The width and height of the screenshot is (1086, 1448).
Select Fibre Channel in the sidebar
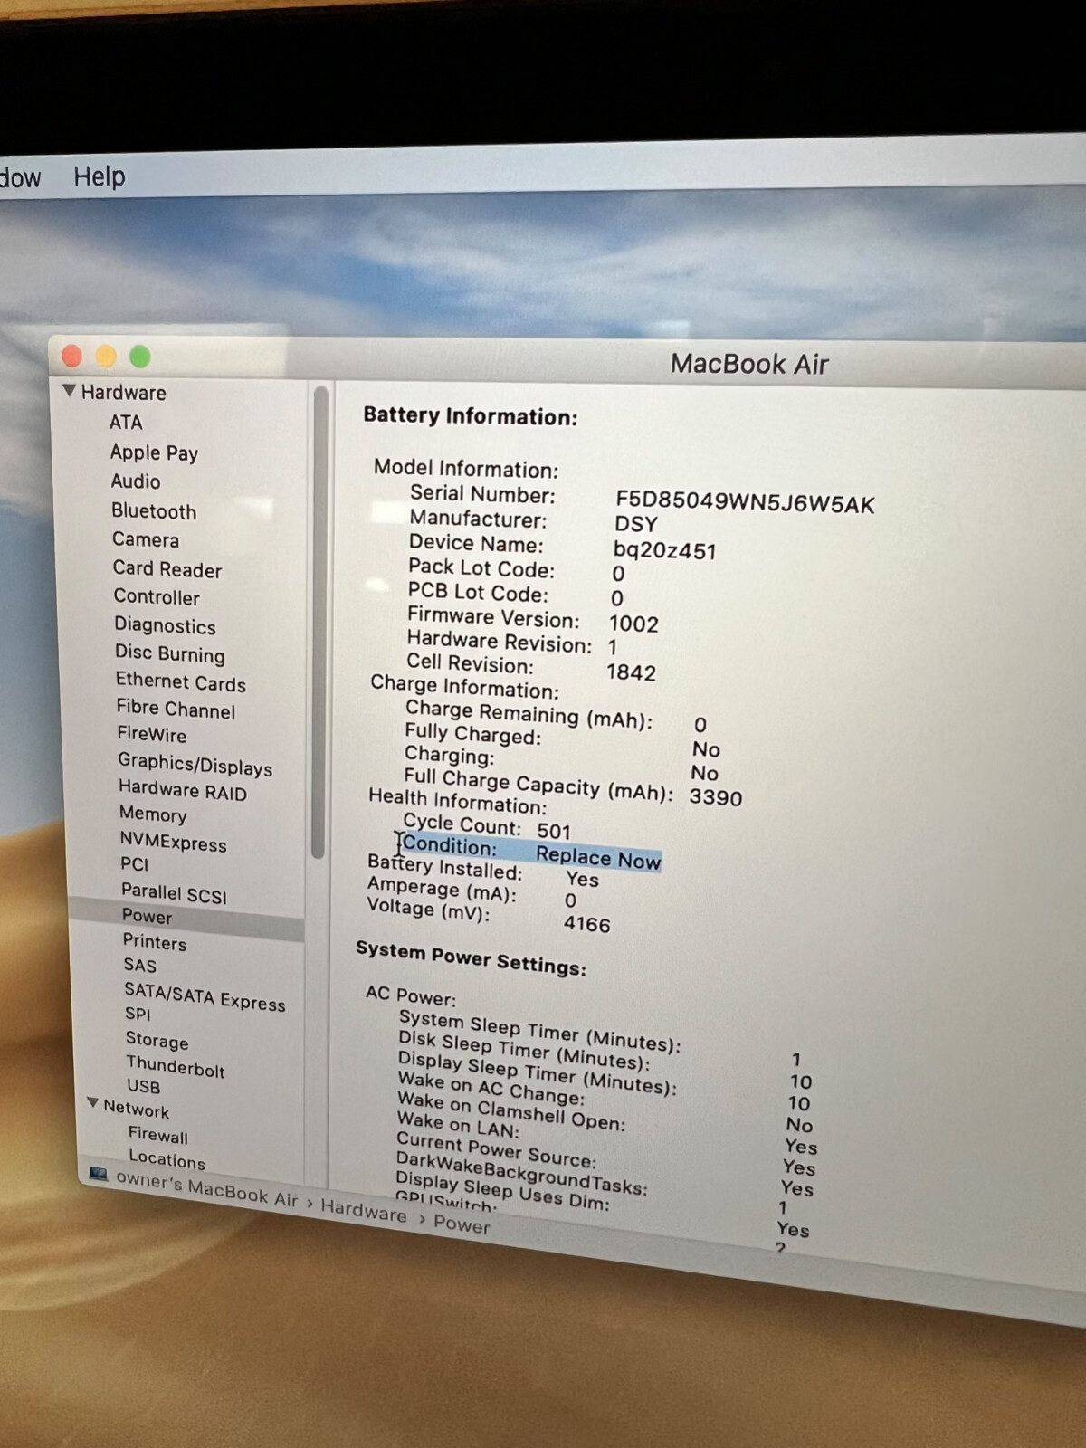(x=176, y=709)
